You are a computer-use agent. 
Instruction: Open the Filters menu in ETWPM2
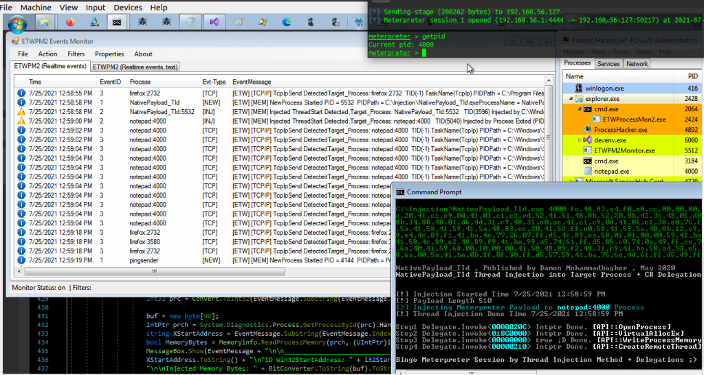76,54
